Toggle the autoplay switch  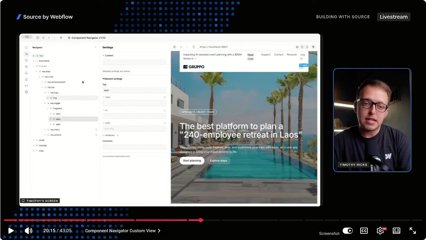coord(347,231)
